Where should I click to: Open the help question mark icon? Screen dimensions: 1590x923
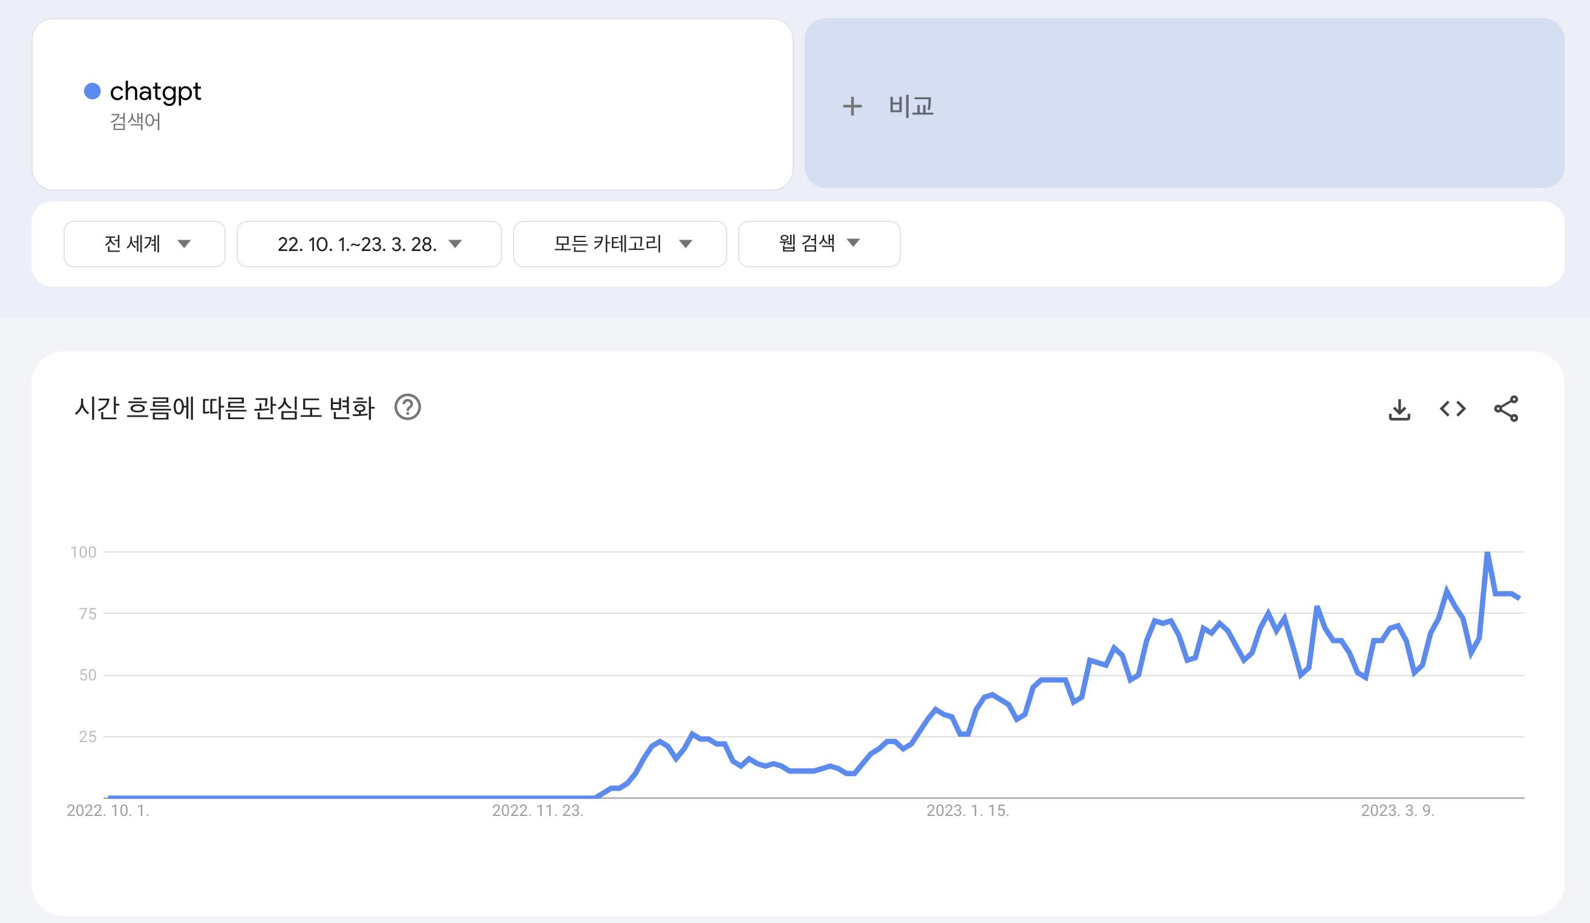[x=408, y=407]
